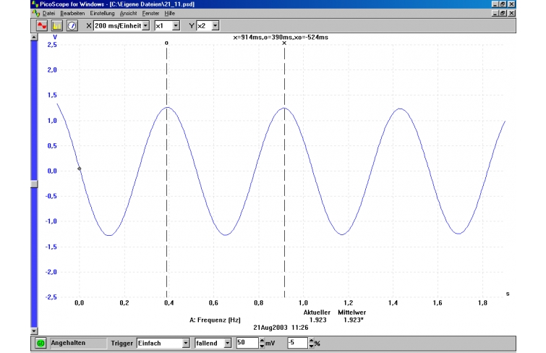Increase pre-trigger percent with up arrow
Viewport: 546px width, 353px height.
pos(311,341)
